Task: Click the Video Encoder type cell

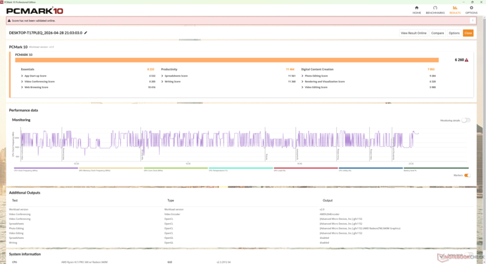Action: pyautogui.click(x=172, y=214)
